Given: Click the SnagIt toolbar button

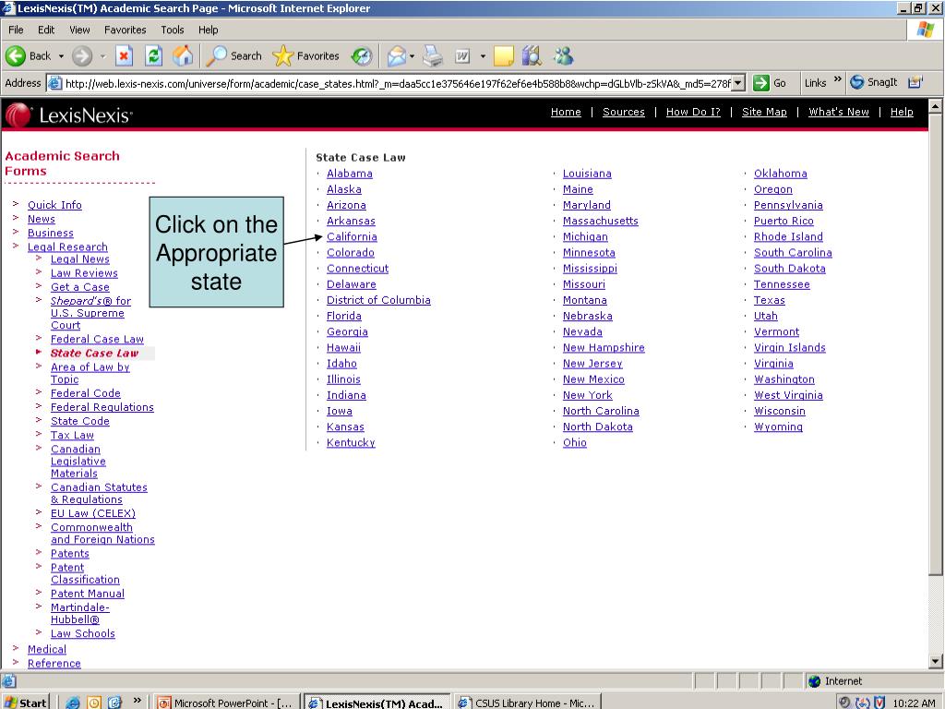Looking at the screenshot, I should coord(873,82).
